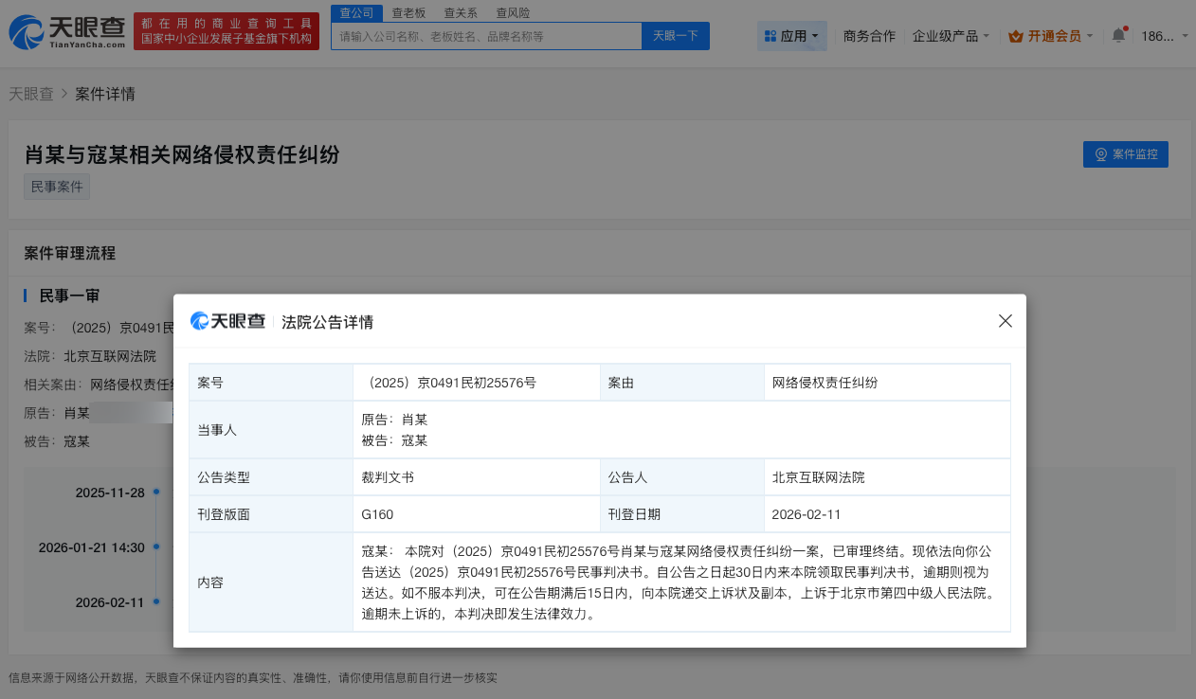The image size is (1196, 699).
Task: Switch to the 查老板 tab
Action: pos(408,12)
